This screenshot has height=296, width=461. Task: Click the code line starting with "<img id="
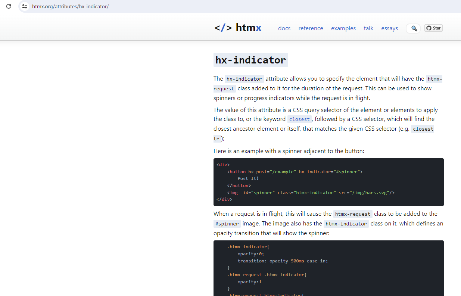coord(311,193)
